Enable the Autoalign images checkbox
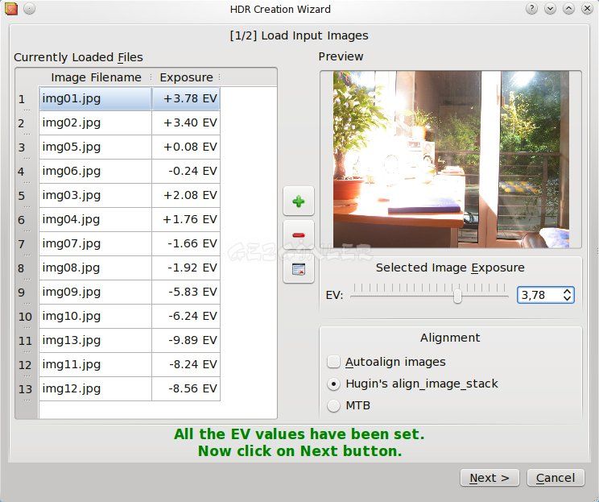 coord(333,362)
